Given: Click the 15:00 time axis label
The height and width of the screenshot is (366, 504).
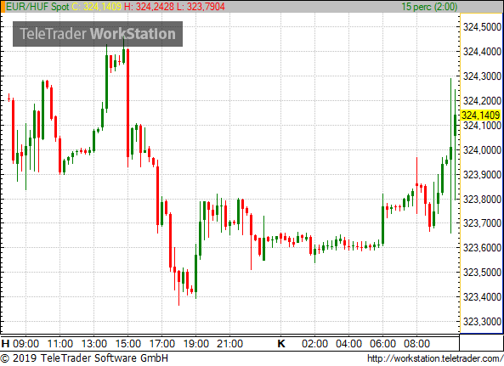Looking at the screenshot, I should coord(128,344).
